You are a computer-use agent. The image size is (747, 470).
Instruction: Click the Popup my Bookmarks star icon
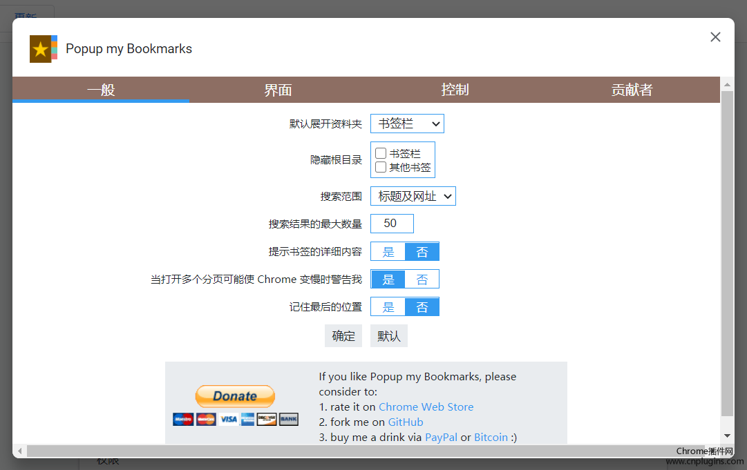tap(44, 49)
